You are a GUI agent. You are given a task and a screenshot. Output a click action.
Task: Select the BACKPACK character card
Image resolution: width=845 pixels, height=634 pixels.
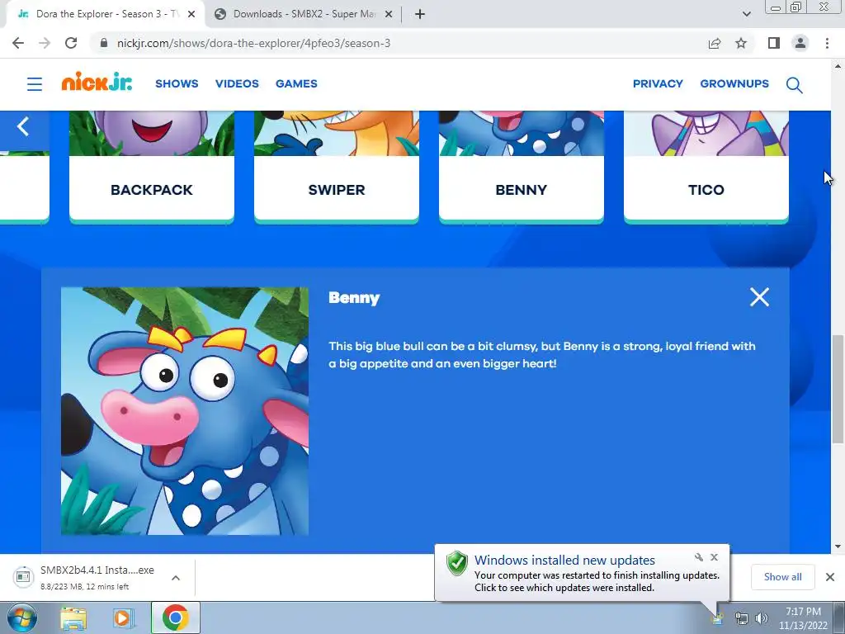click(152, 166)
